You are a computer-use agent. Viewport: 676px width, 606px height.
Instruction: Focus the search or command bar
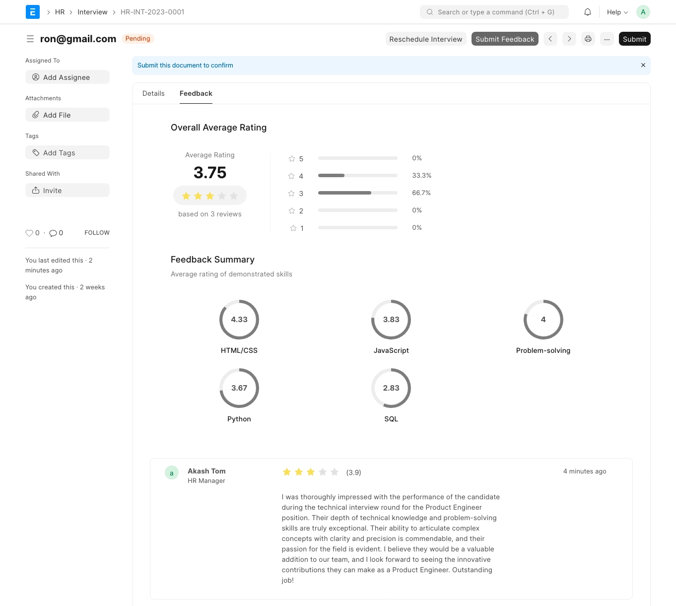pyautogui.click(x=494, y=12)
